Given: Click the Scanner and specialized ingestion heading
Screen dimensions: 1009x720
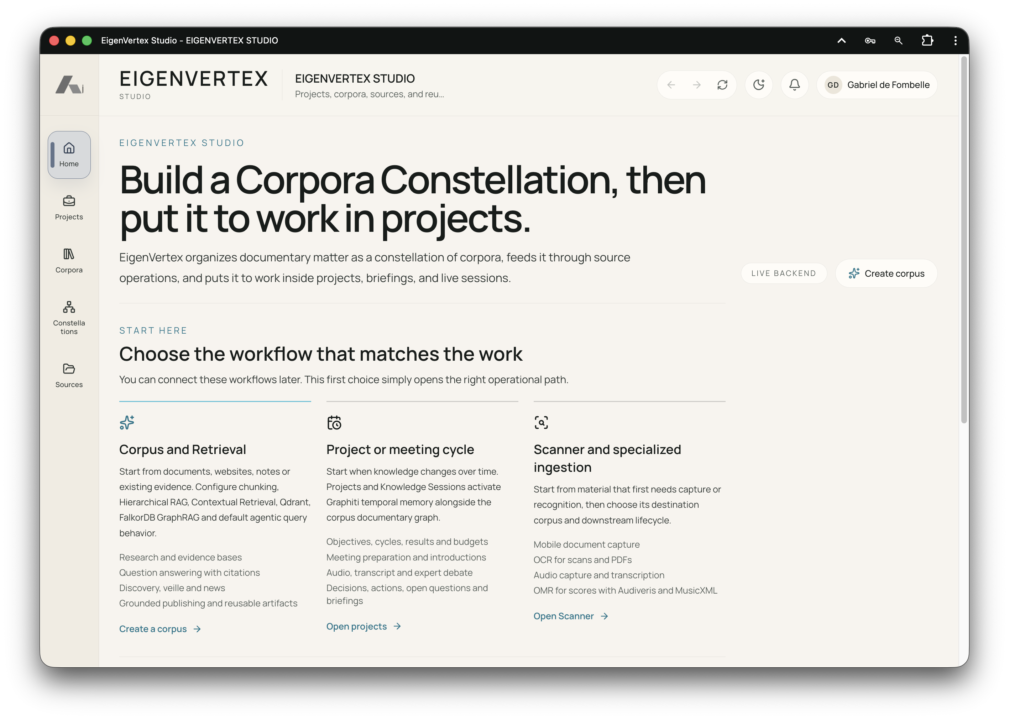Looking at the screenshot, I should [x=607, y=458].
